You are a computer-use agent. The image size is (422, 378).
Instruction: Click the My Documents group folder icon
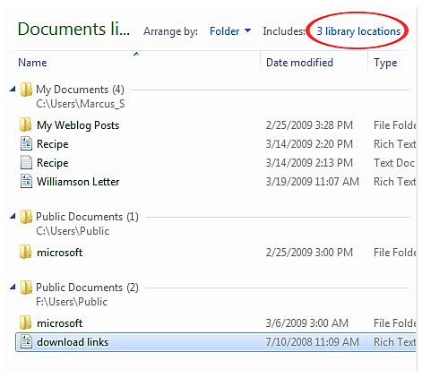(x=26, y=90)
